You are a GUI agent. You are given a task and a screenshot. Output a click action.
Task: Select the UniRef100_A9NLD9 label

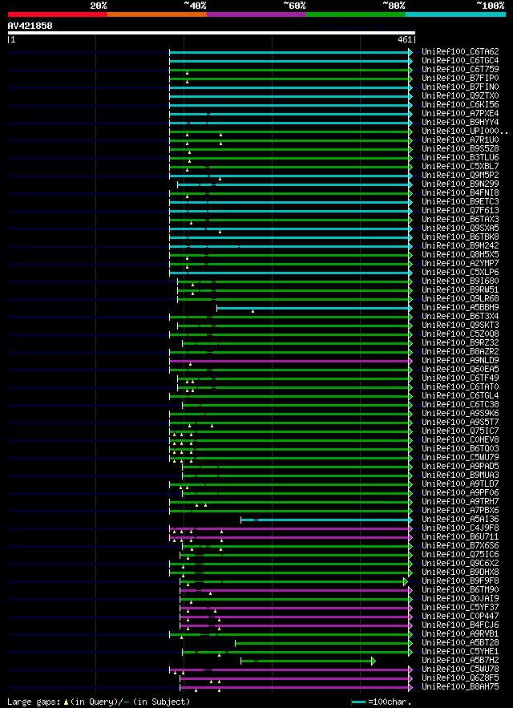pyautogui.click(x=460, y=361)
